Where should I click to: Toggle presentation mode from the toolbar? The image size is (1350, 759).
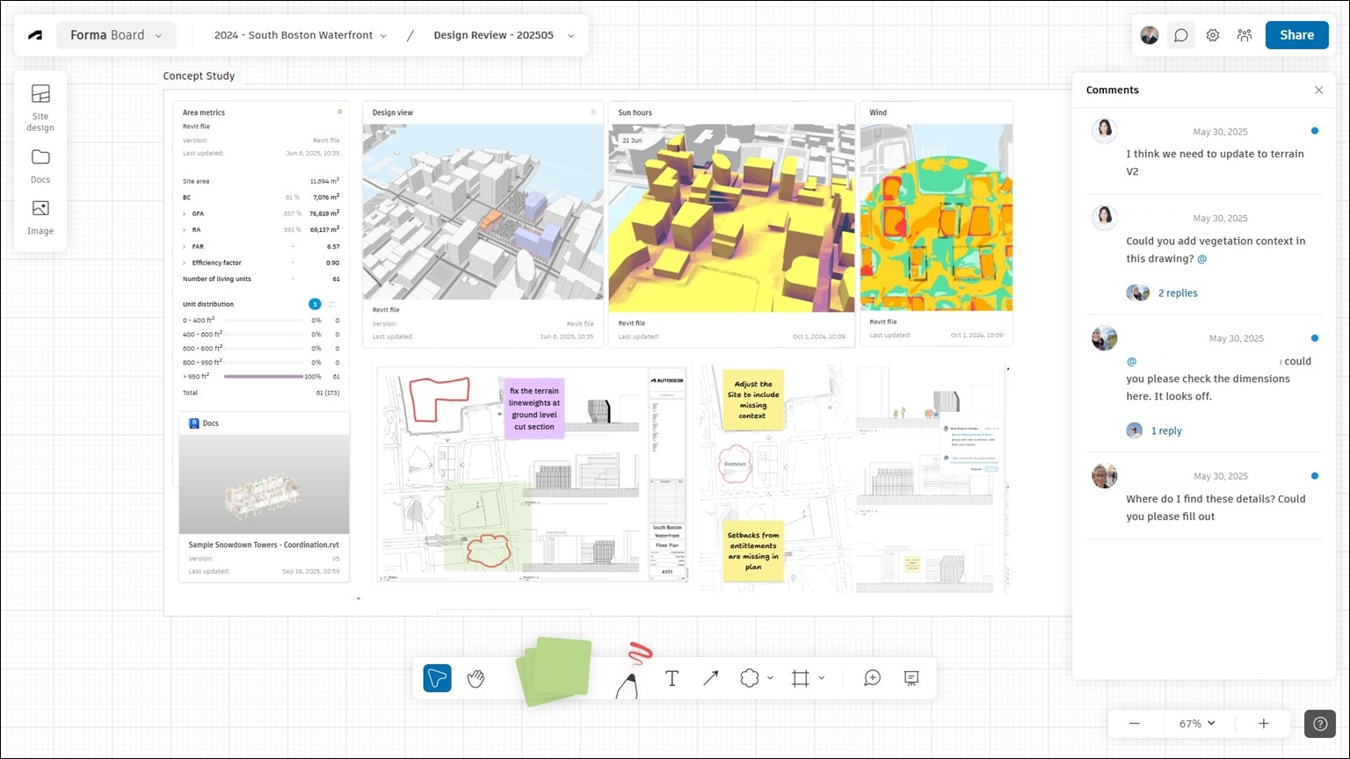[x=911, y=678]
